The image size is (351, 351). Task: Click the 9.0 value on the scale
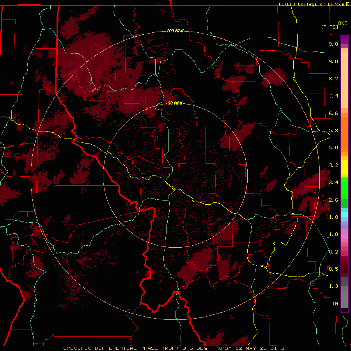pyautogui.click(x=333, y=61)
